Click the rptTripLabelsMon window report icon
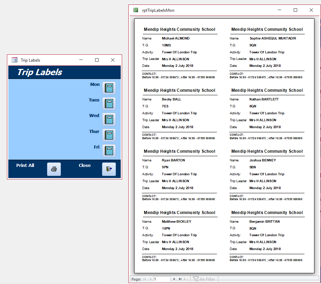The image size is (321, 284). (136, 10)
